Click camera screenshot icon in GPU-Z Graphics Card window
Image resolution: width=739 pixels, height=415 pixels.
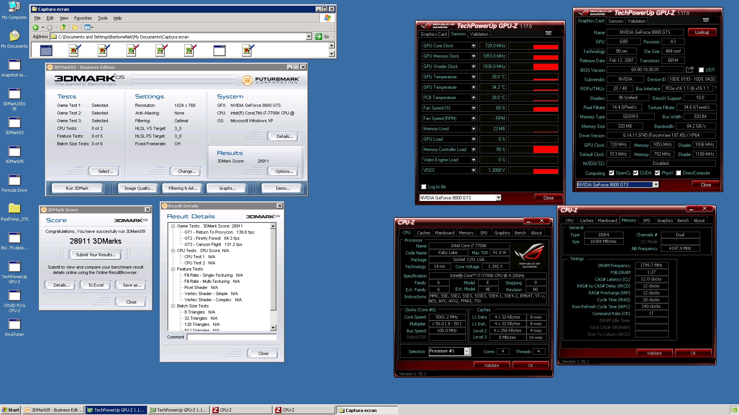click(x=706, y=20)
